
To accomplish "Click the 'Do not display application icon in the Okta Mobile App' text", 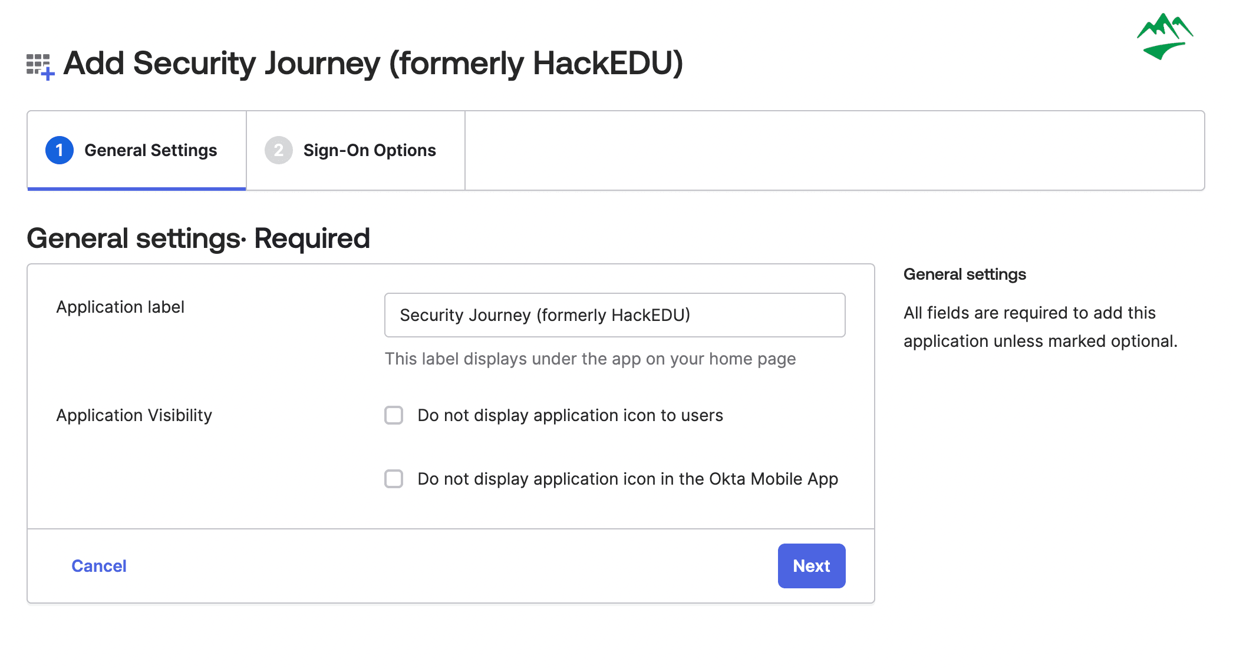I will pos(628,479).
